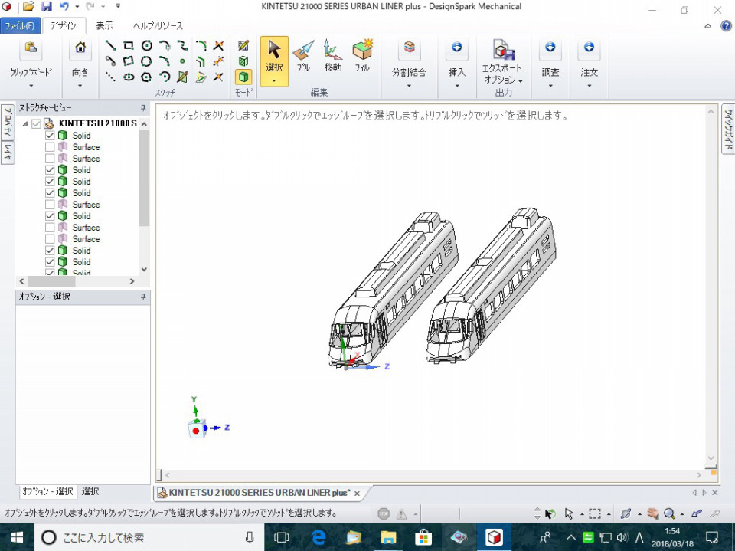
Task: Expand the 調査 dropdown arrow
Action: coord(550,86)
